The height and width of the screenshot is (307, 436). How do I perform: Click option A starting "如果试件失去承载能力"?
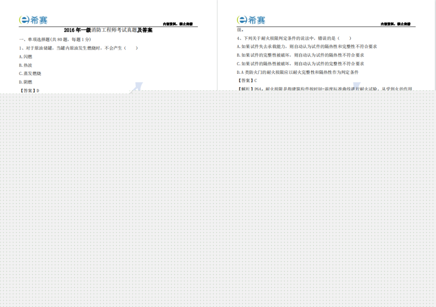click(307, 47)
